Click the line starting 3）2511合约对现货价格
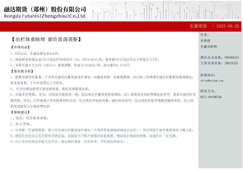Screen dimensions: 243x171 [69, 141]
